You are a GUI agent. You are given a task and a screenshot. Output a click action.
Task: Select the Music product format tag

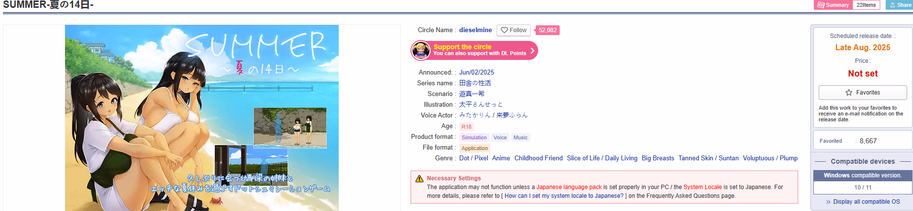521,137
